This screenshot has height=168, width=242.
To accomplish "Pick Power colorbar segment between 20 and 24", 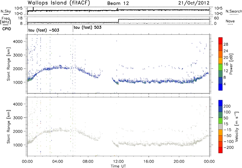I will [221, 54].
